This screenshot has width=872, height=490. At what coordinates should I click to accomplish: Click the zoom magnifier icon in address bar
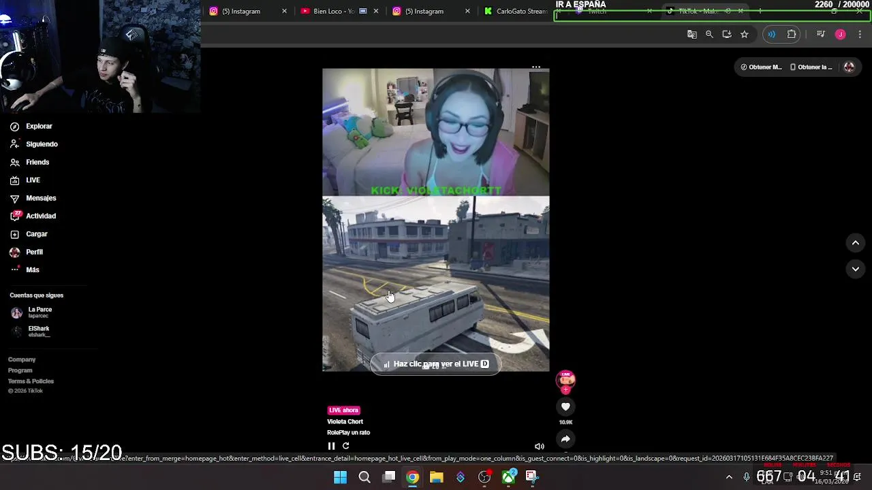[x=709, y=34]
